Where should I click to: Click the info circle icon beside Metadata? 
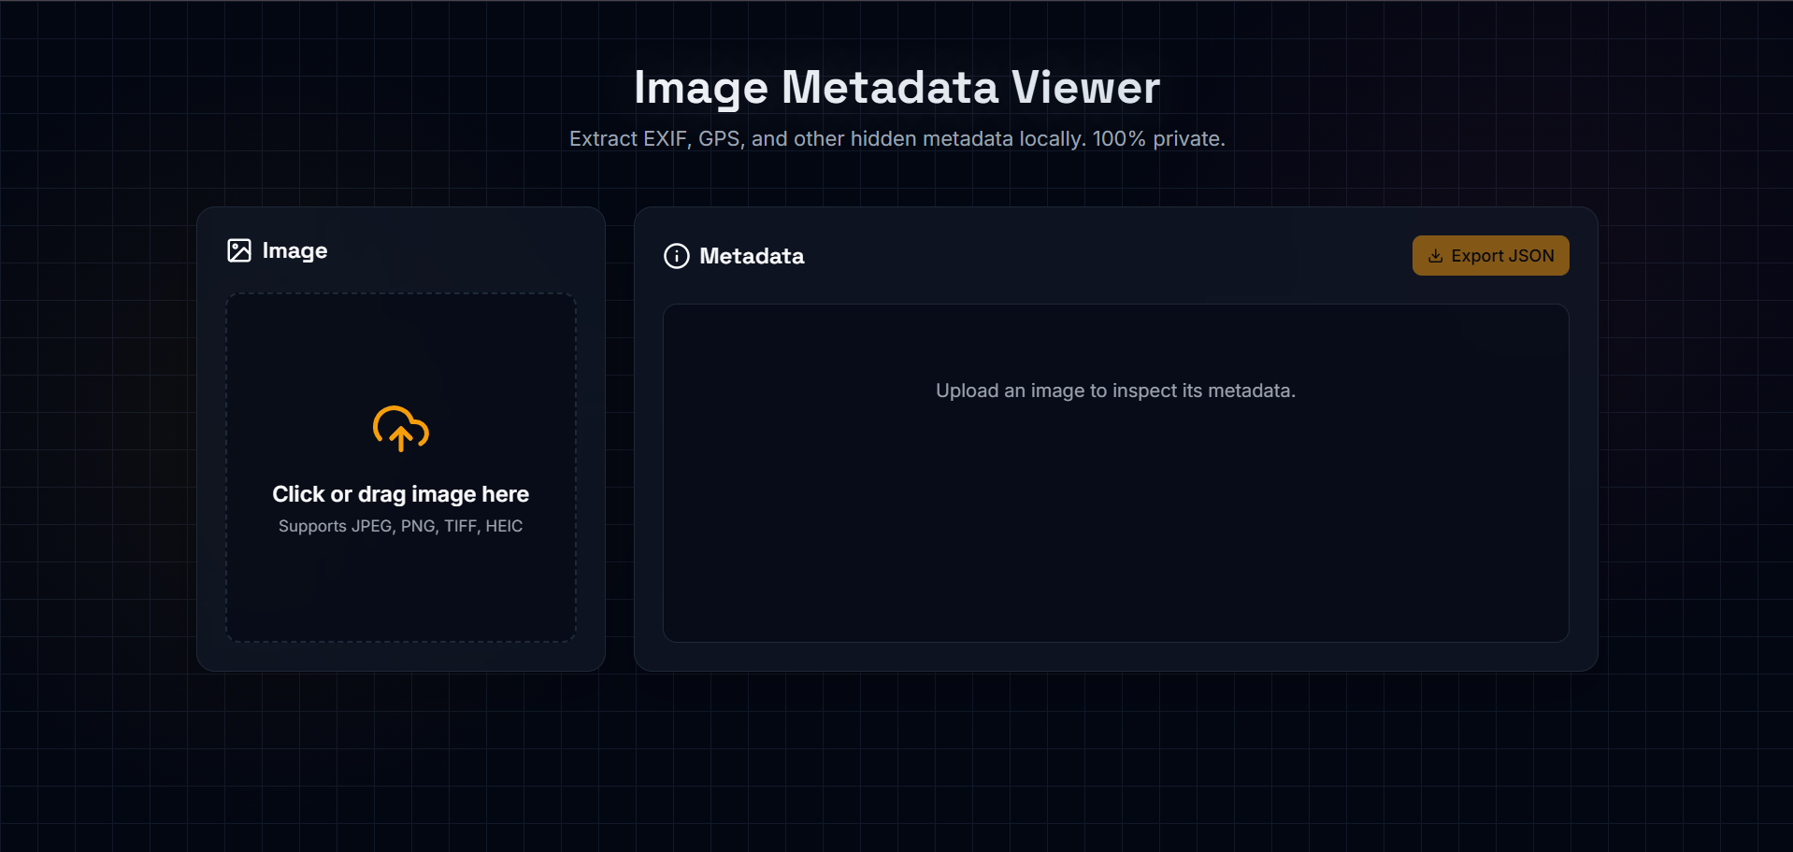(677, 256)
